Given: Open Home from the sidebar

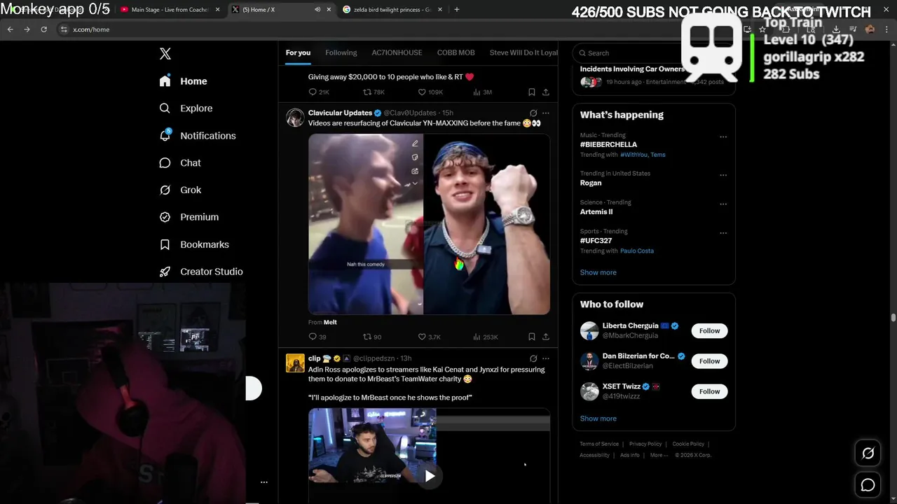Looking at the screenshot, I should pos(183,81).
